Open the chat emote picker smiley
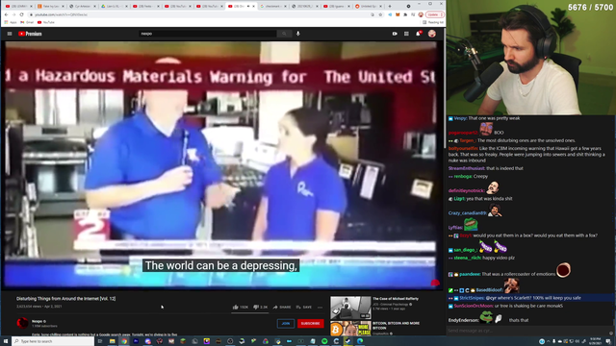This screenshot has height=346, width=616. [610, 333]
